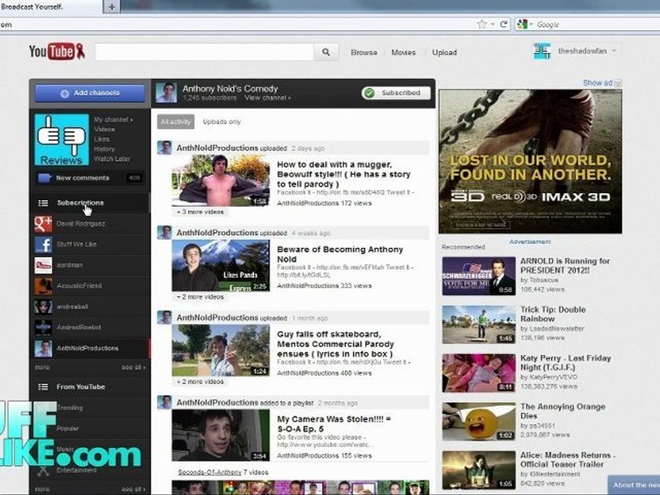This screenshot has height=495, width=660.
Task: Open the skateboard video thumbnail
Action: 221,350
